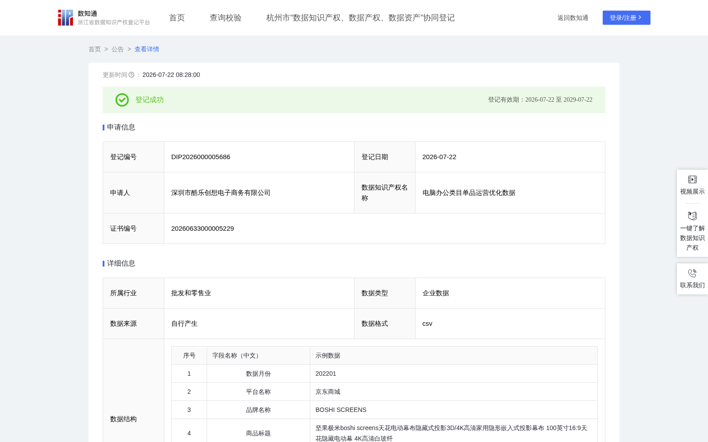Select data format value csv
708x442 pixels.
pyautogui.click(x=427, y=324)
